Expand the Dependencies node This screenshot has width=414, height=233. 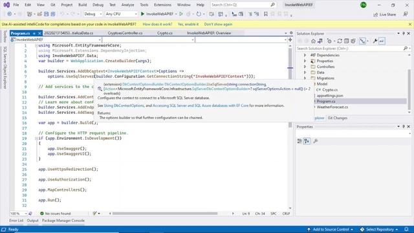pos(305,55)
